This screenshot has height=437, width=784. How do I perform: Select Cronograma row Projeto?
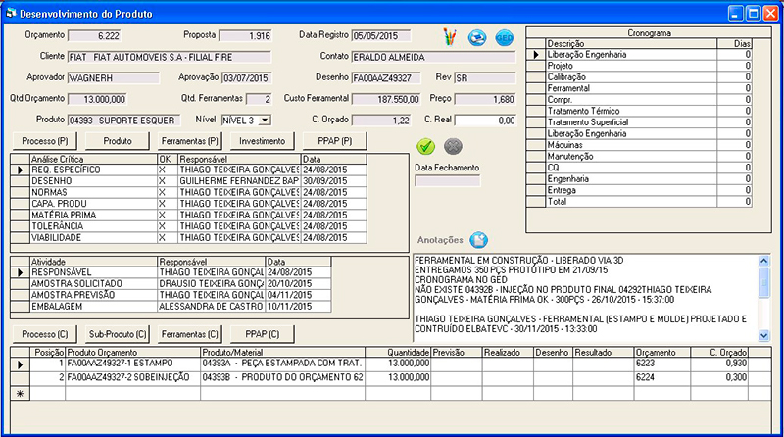[639, 66]
